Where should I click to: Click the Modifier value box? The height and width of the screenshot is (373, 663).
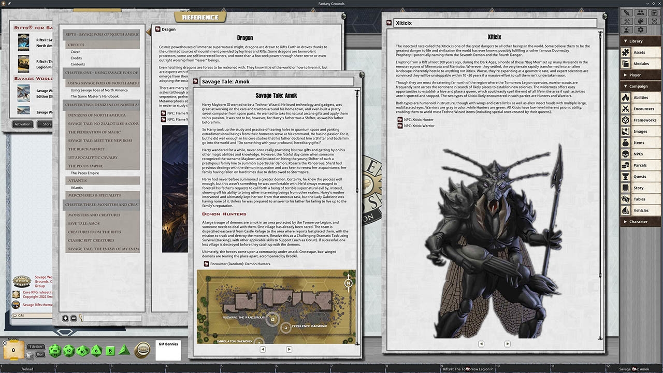(13, 350)
